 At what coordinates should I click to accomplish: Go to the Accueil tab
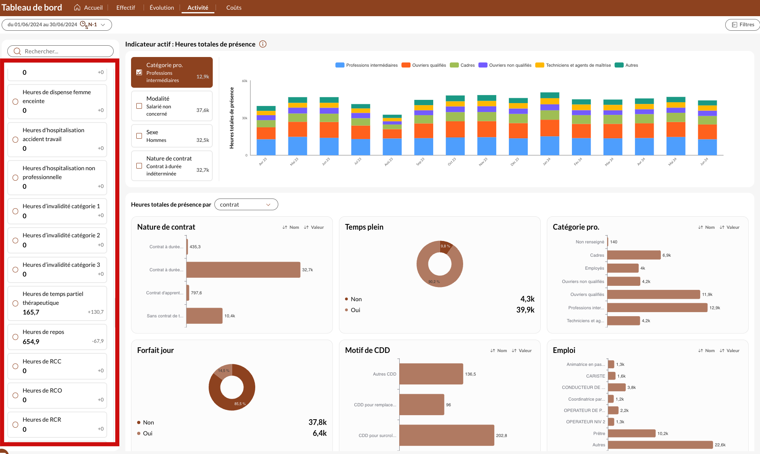tap(89, 8)
